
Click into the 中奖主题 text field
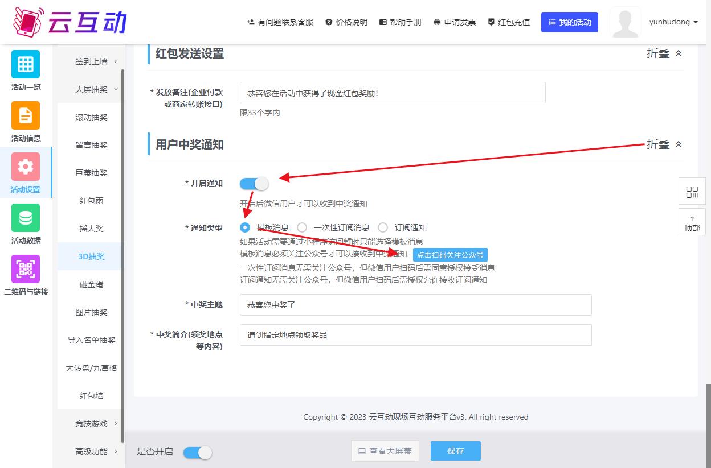click(415, 305)
